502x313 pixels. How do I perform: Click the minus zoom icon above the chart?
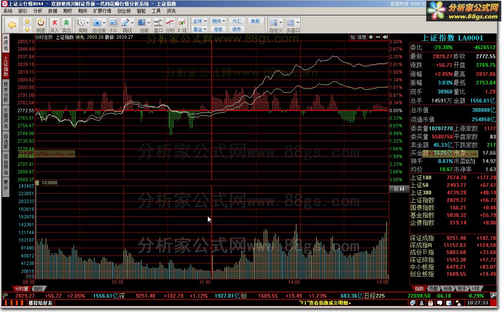point(378,37)
